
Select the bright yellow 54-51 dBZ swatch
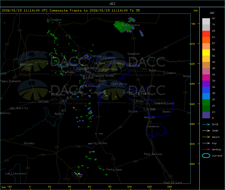[206, 53]
